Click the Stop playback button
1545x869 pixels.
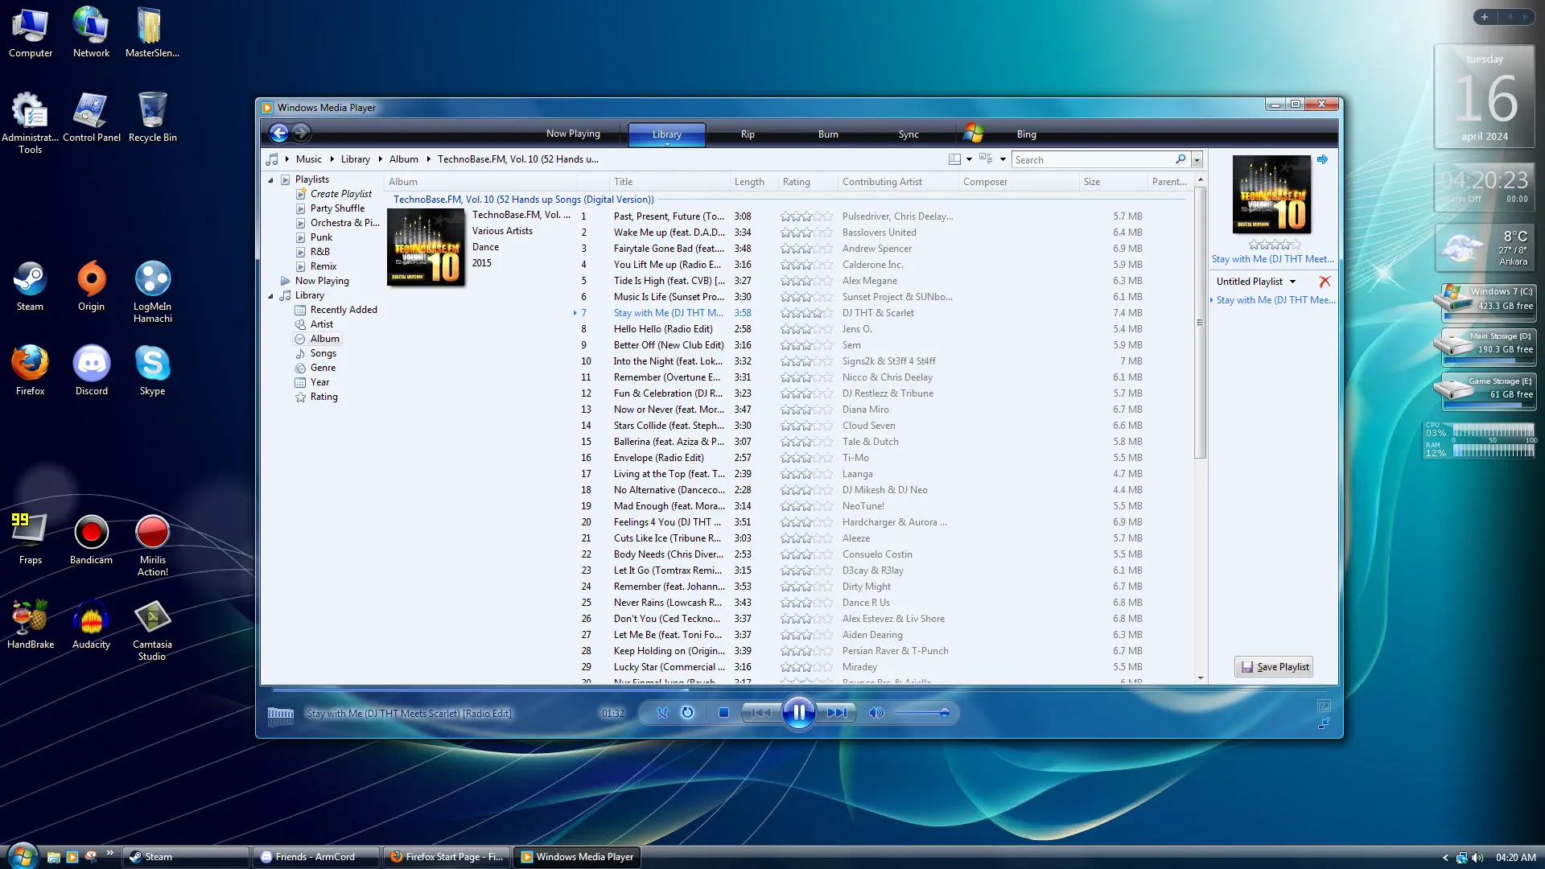[723, 712]
